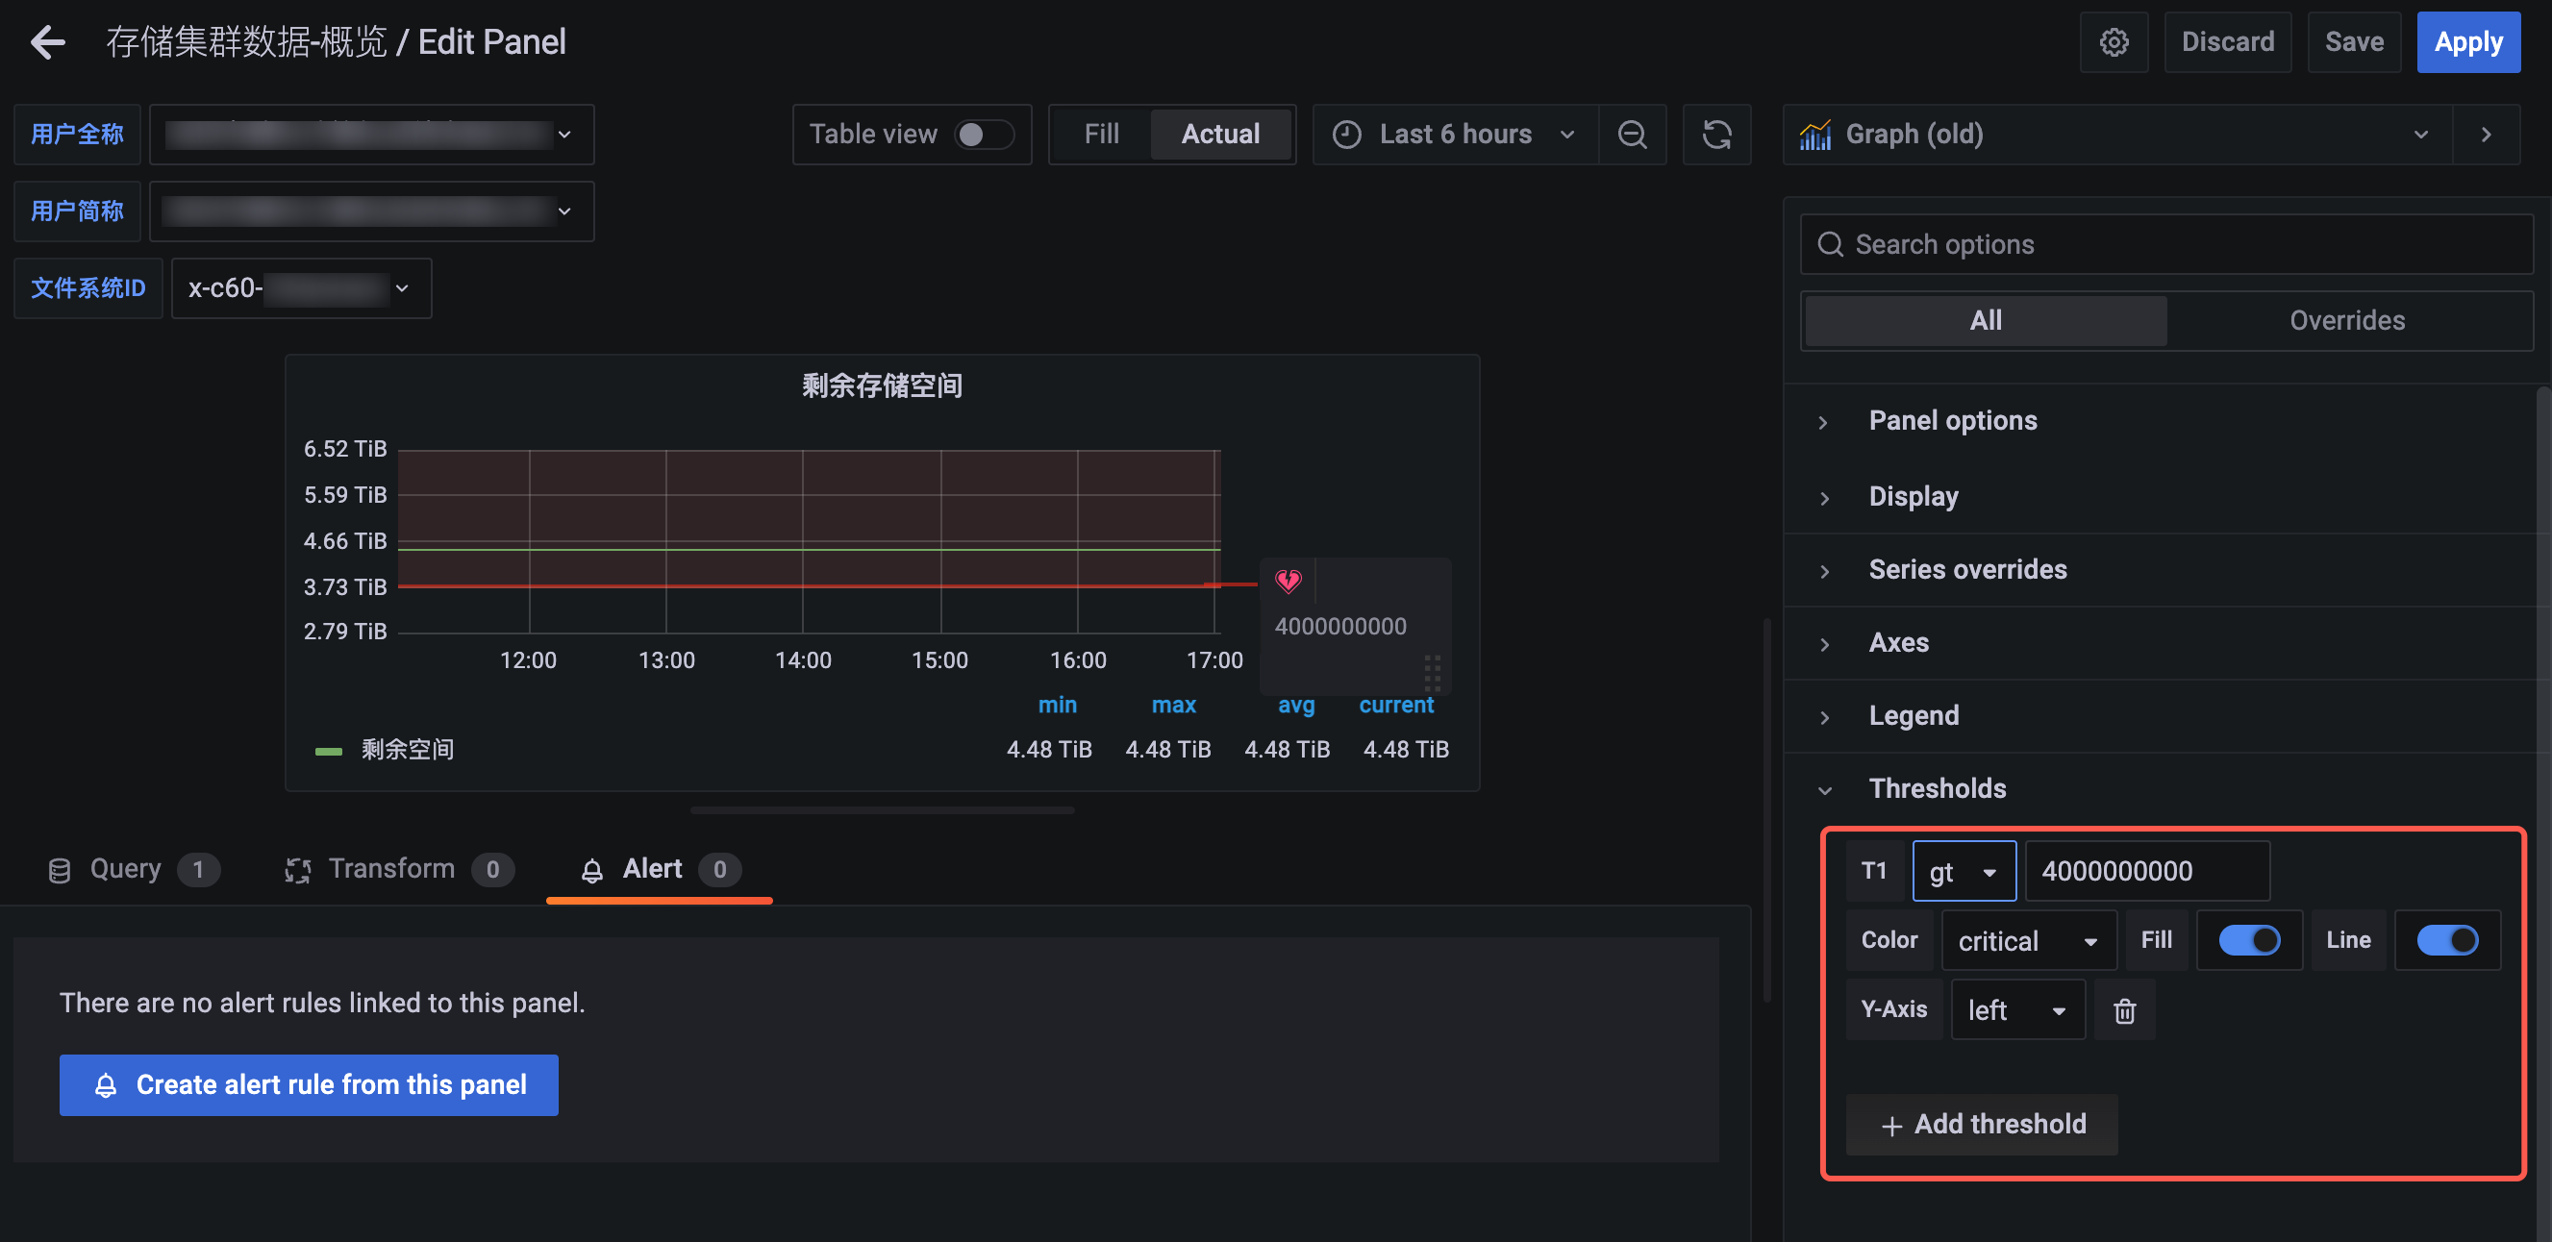Click the Apply button

[2466, 41]
